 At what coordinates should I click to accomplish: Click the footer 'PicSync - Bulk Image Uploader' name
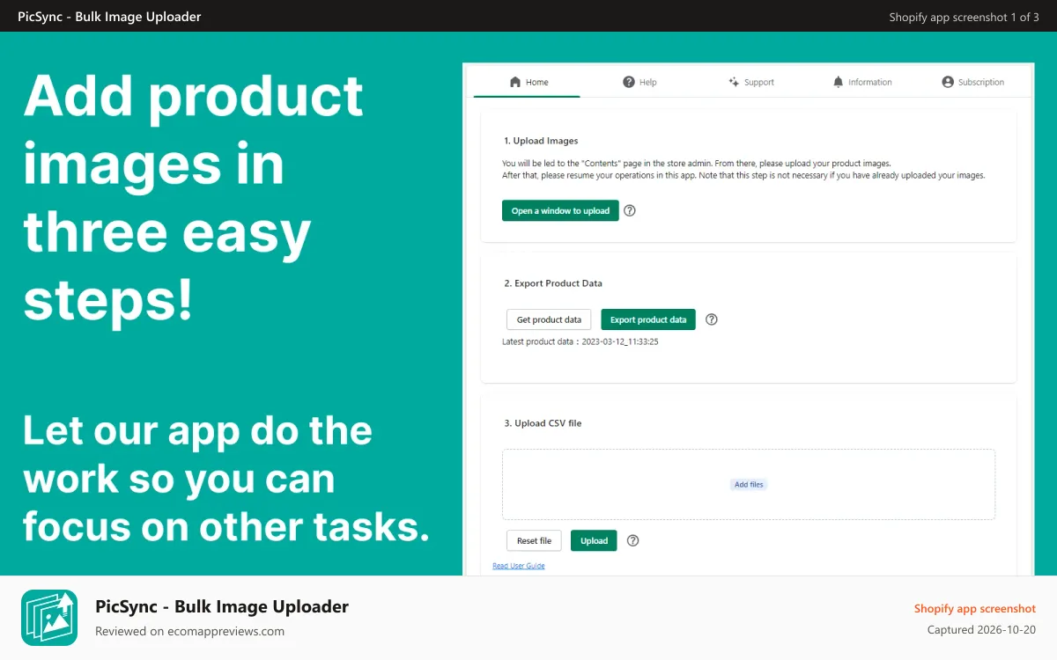coord(222,606)
